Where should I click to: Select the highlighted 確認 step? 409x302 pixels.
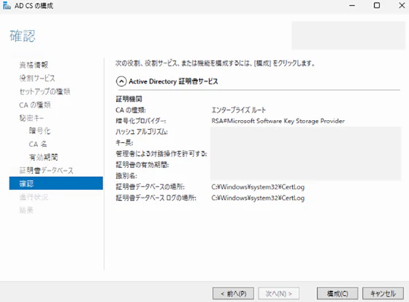pos(56,184)
